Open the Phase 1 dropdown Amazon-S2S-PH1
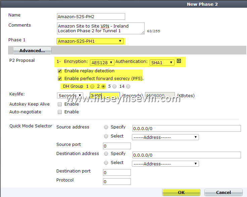 [90, 41]
